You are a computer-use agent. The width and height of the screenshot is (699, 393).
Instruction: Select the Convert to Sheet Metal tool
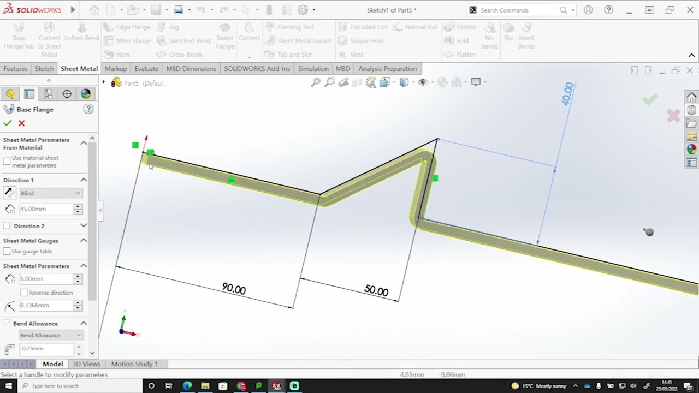tap(49, 40)
